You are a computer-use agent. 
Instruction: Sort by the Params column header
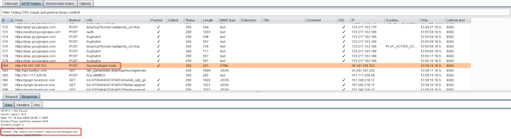click(158, 20)
